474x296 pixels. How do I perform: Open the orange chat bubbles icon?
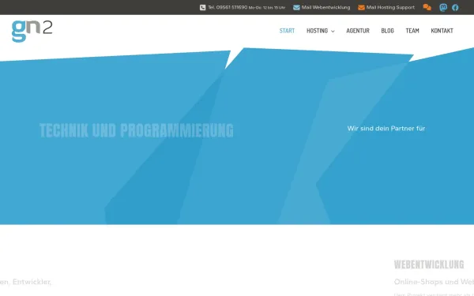427,7
